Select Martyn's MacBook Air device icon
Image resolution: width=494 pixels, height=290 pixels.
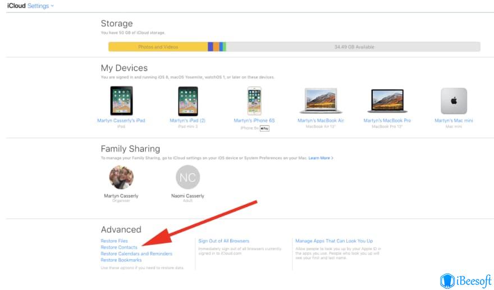[x=321, y=101]
